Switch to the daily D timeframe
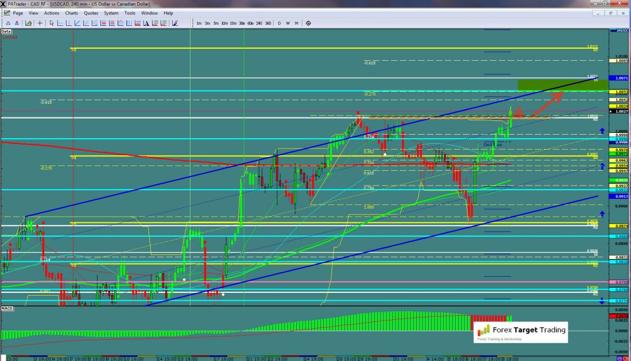Viewport: 631px width, 361px height. click(x=279, y=23)
